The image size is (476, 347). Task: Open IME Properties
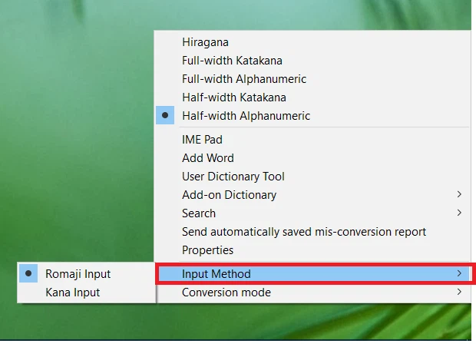(x=207, y=250)
